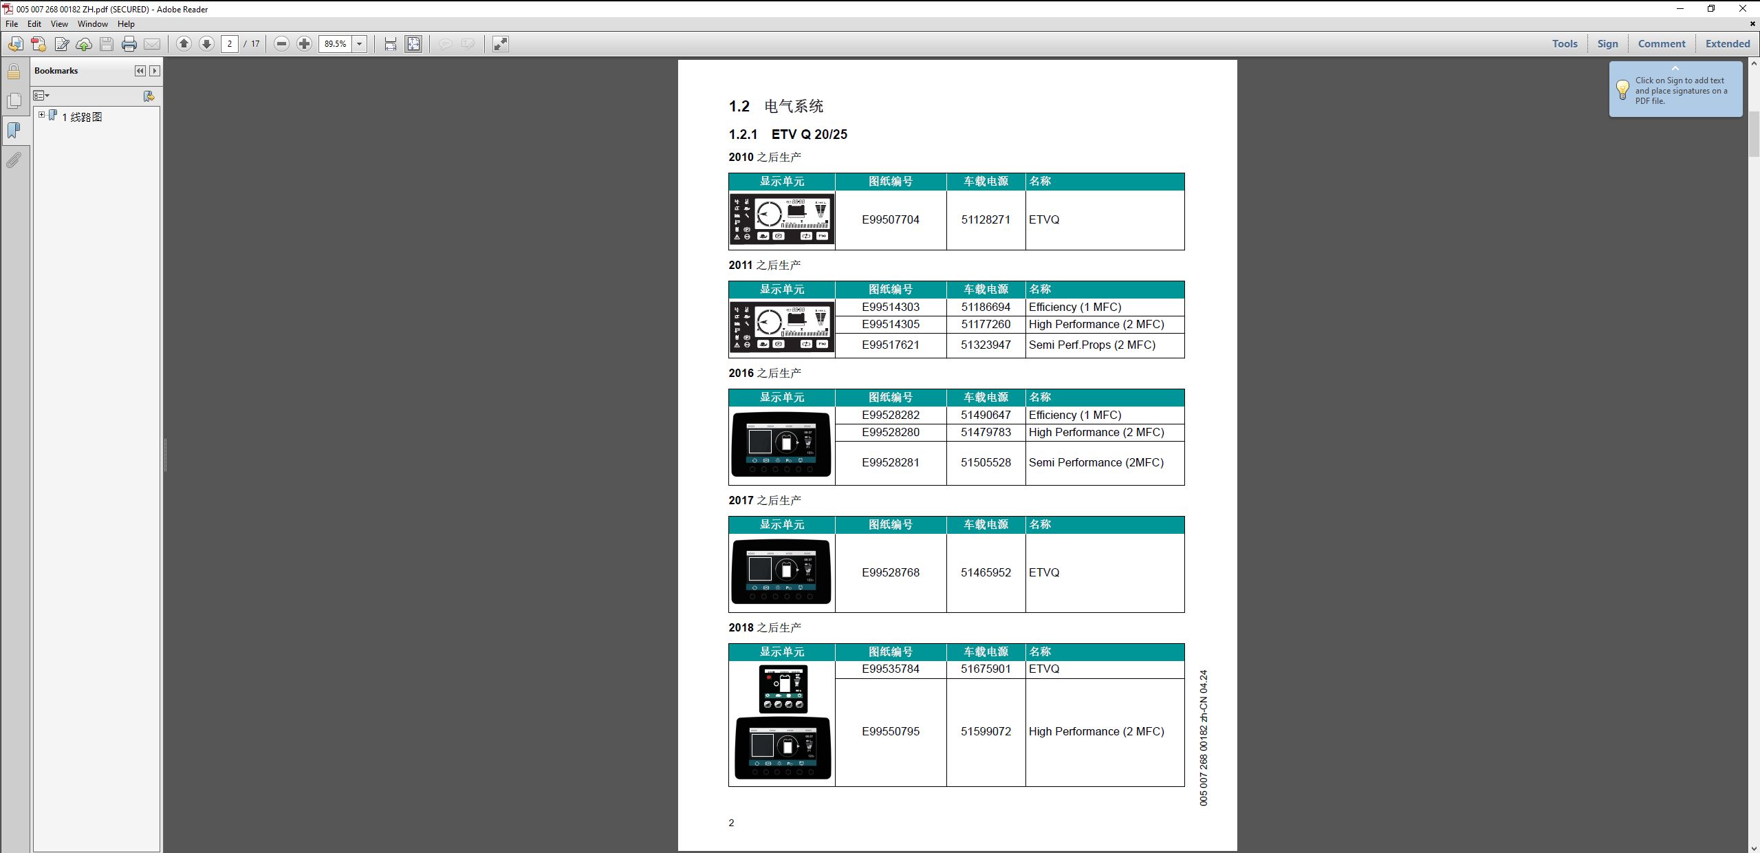Screen dimensions: 1760x853
Task: Click the Fit One Full Page icon
Action: click(413, 44)
